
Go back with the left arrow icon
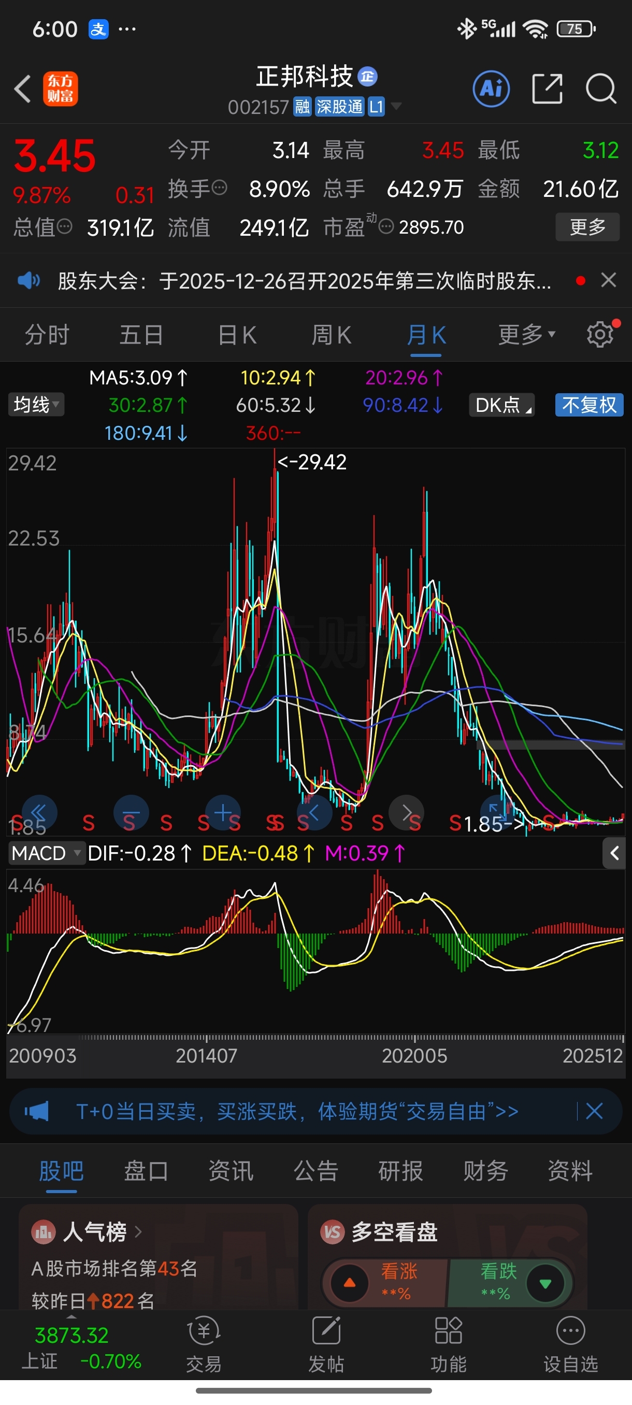click(x=23, y=89)
